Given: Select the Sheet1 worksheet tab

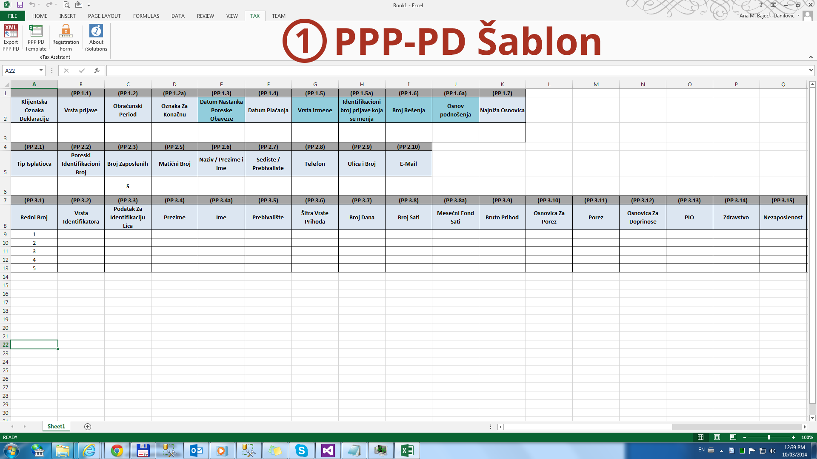Looking at the screenshot, I should 56,426.
